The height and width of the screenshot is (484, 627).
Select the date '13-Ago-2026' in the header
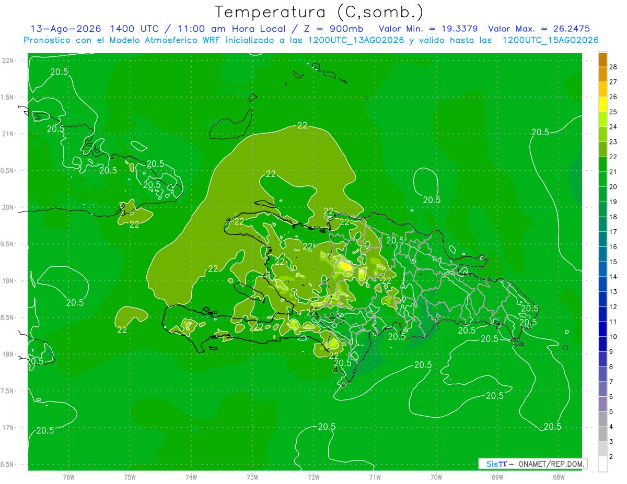[x=65, y=29]
